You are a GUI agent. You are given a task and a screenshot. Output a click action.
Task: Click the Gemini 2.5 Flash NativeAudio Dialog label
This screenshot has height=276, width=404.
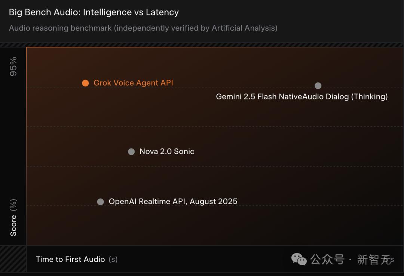[x=302, y=96]
